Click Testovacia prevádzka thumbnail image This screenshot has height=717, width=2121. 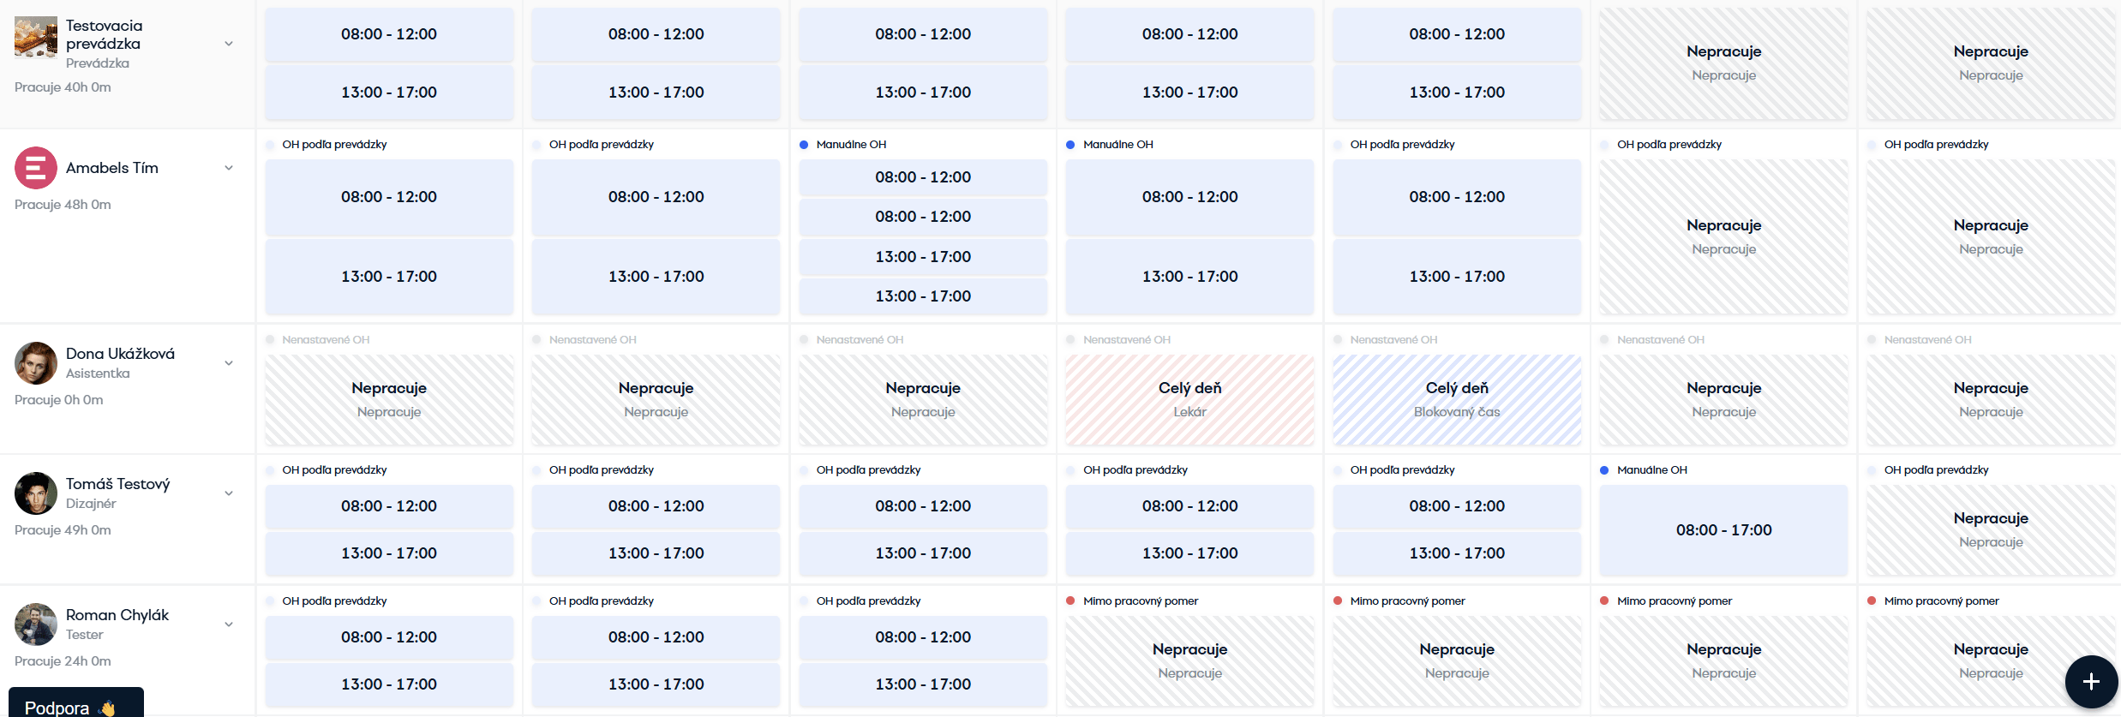pos(36,37)
